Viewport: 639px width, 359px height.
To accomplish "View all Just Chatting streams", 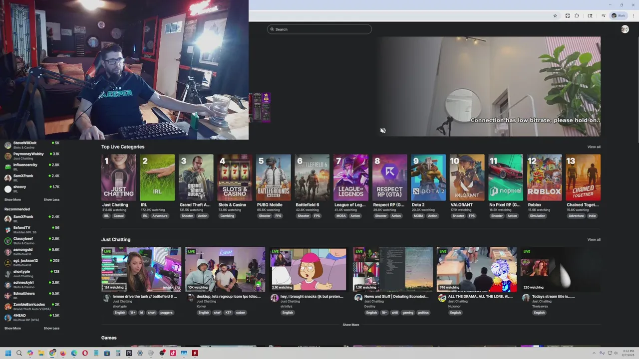I will point(594,240).
